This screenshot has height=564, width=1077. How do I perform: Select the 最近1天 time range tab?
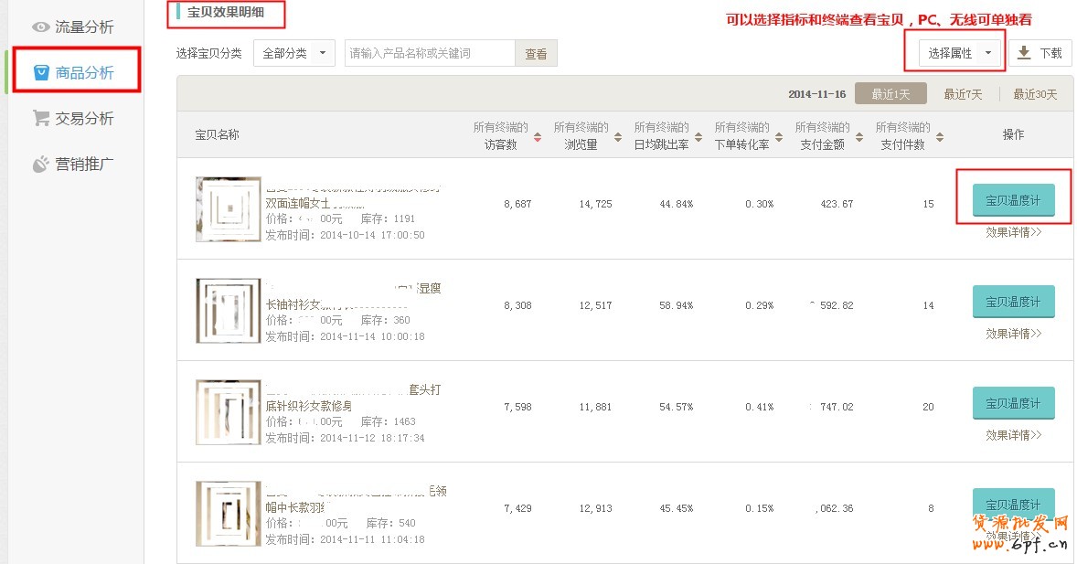890,94
